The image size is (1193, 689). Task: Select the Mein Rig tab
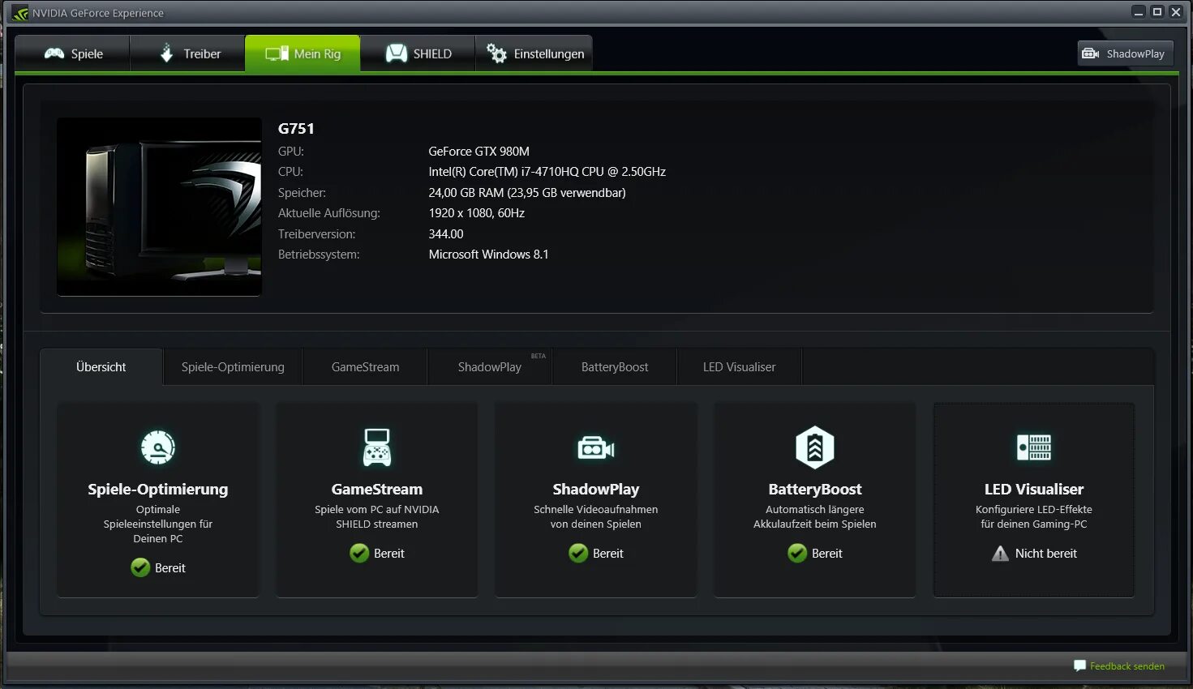[x=303, y=53]
